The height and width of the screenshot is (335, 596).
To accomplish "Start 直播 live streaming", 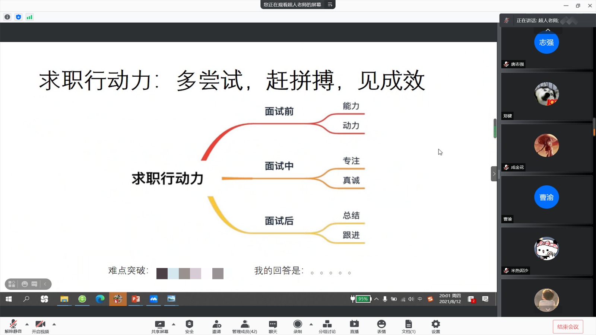I will [x=354, y=326].
